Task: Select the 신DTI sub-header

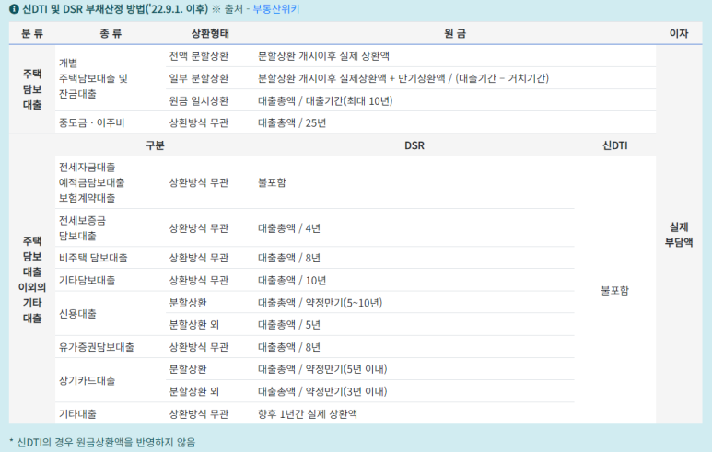Action: coord(615,145)
